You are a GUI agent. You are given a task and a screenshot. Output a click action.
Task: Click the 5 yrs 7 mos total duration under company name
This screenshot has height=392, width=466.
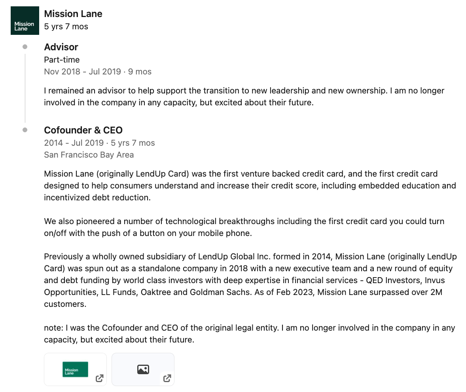(66, 27)
